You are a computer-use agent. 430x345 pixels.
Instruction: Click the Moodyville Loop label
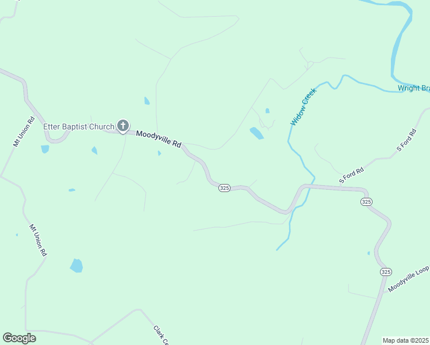(x=408, y=279)
